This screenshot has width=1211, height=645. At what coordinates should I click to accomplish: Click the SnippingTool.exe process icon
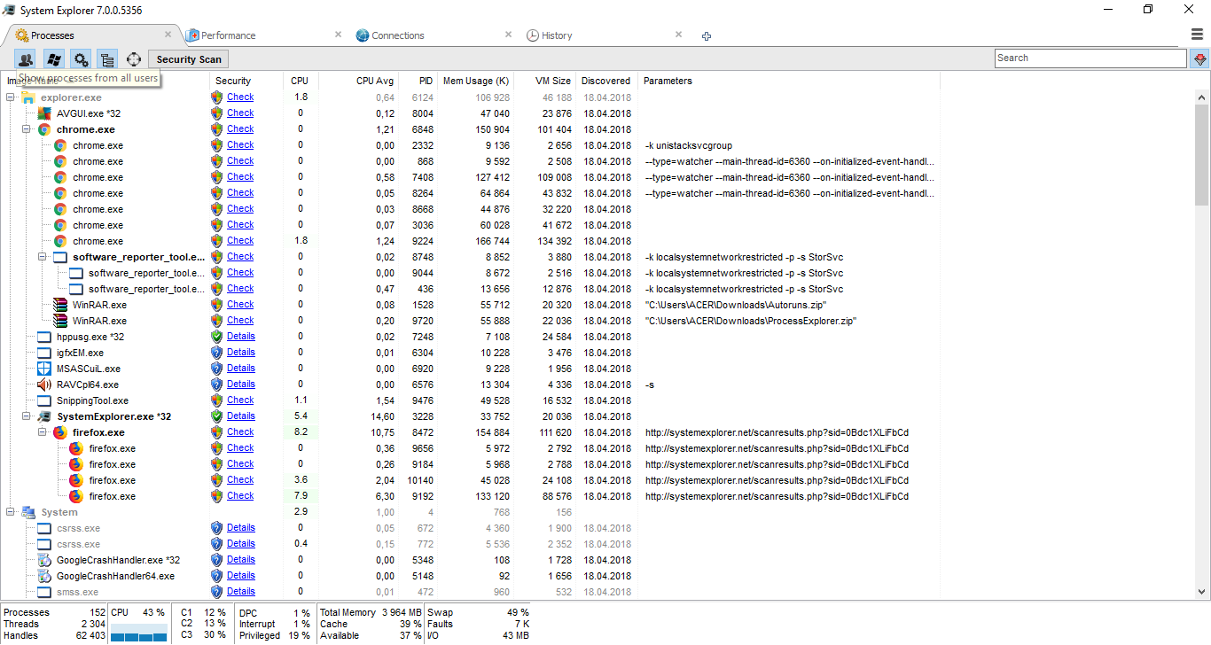coord(44,400)
